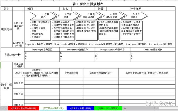The height and width of the screenshot is (111, 178).
Task: Click the first 计划完成时间 cell for 短期目标
Action: click(71, 79)
